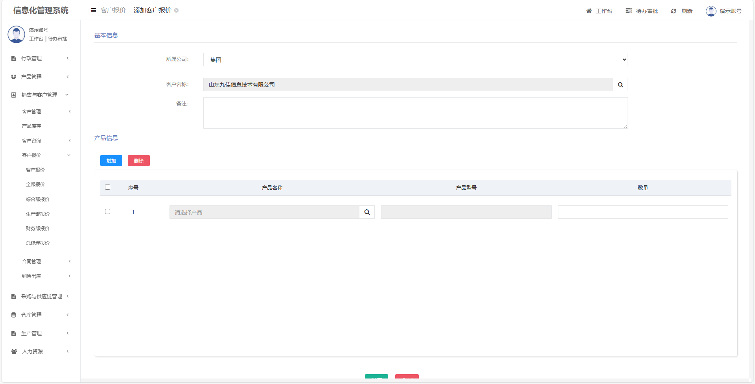Select 全部报价 in the sidebar
Screen dimensions: 755x384
pos(35,184)
